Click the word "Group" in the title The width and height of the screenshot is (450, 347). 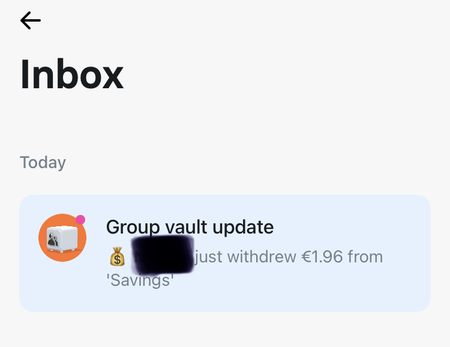(x=133, y=228)
